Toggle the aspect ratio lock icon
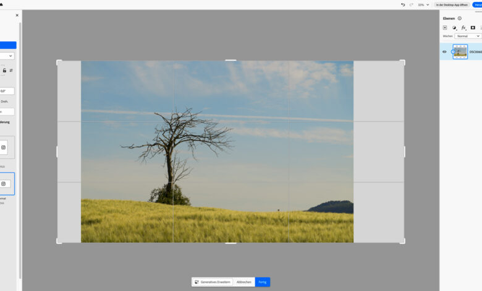 point(4,71)
